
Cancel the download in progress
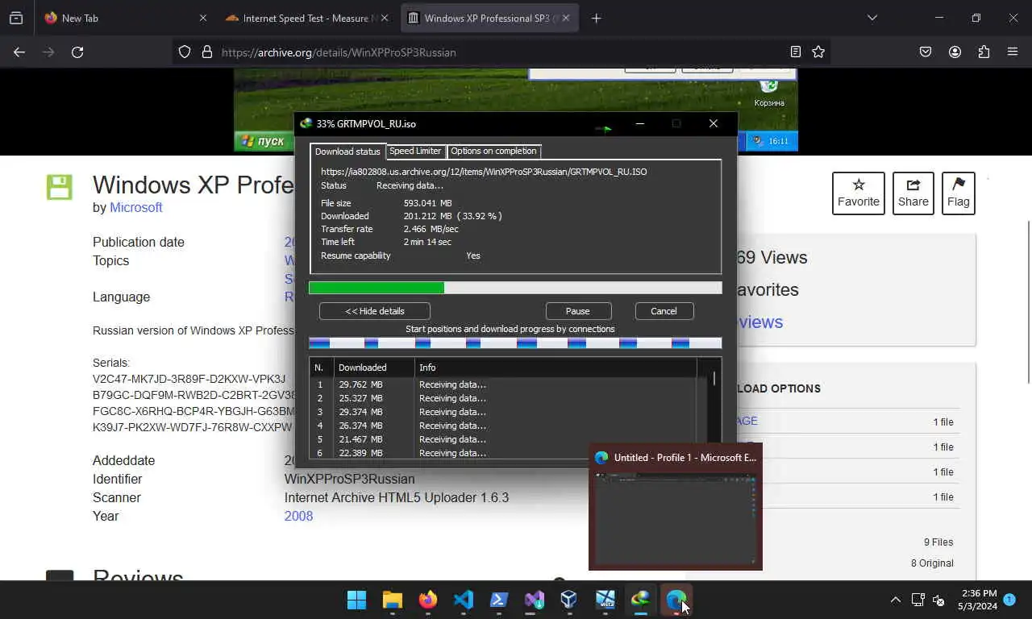click(664, 311)
